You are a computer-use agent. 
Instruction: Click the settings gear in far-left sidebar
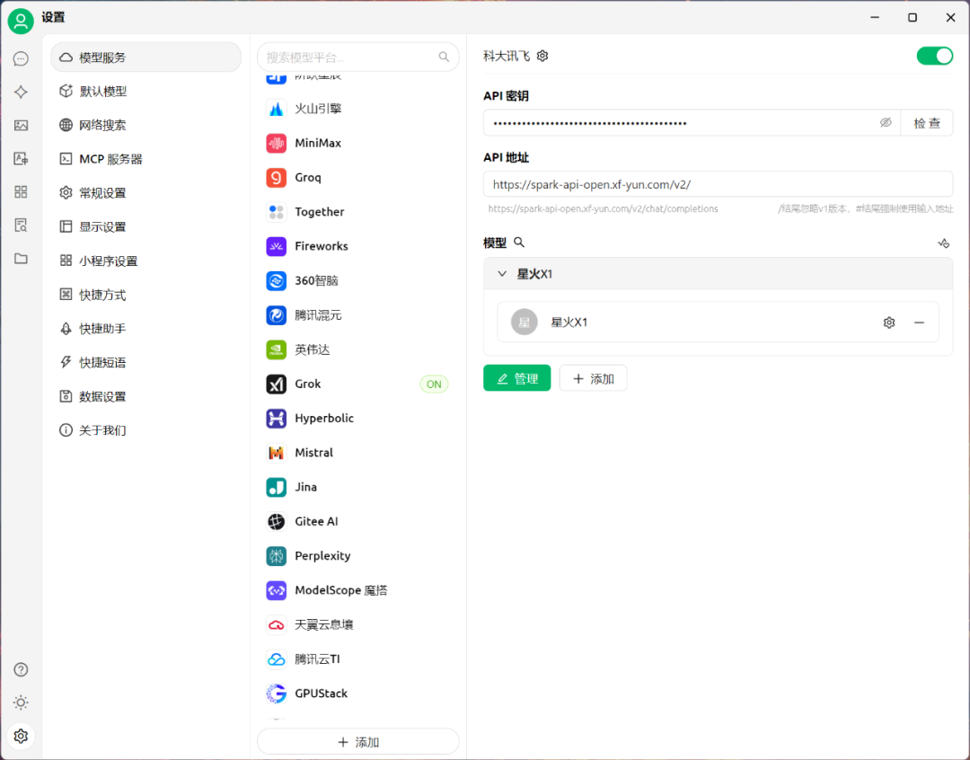21,736
